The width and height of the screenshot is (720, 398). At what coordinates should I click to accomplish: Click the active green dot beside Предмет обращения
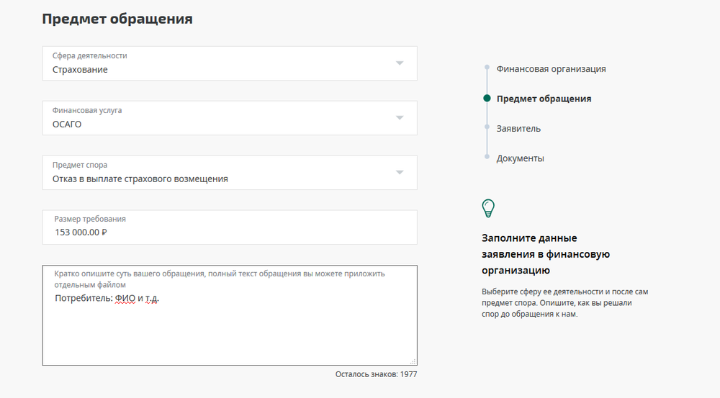487,99
